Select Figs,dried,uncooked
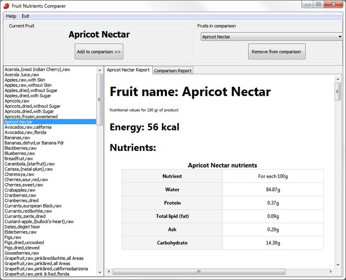This screenshot has width=346, height=280. click(50, 242)
